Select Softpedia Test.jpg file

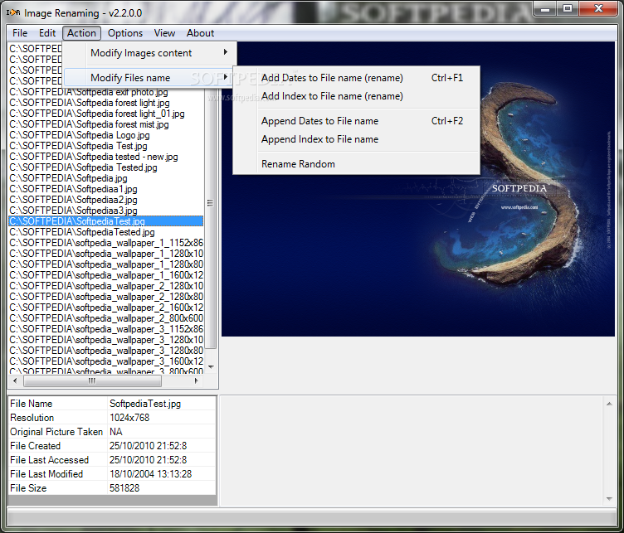[106, 146]
